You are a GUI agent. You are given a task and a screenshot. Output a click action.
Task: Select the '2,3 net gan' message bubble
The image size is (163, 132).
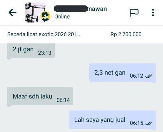tap(122, 73)
